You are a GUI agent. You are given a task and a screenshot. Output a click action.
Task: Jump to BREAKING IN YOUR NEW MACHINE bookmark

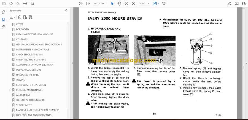coord(34,34)
